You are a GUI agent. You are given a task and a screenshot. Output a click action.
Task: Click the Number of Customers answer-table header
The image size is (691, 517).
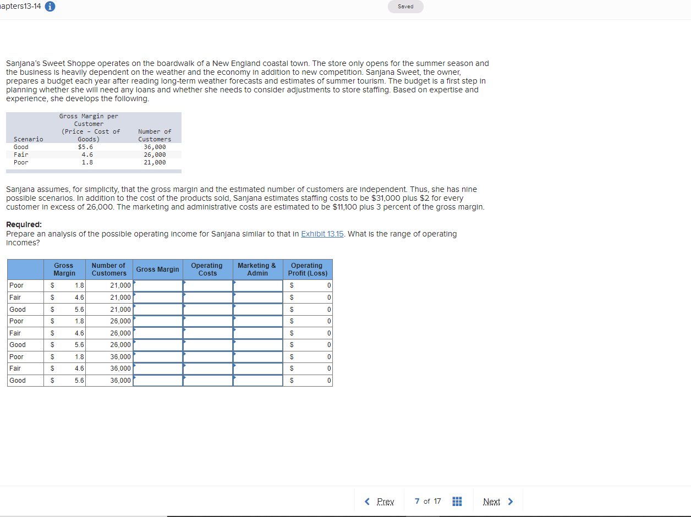pyautogui.click(x=109, y=269)
